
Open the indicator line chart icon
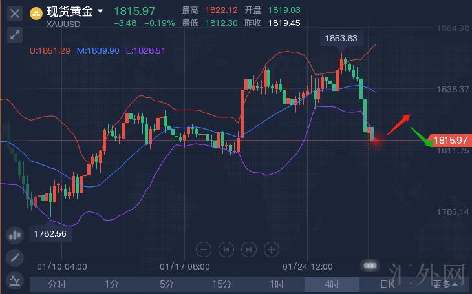15,280
